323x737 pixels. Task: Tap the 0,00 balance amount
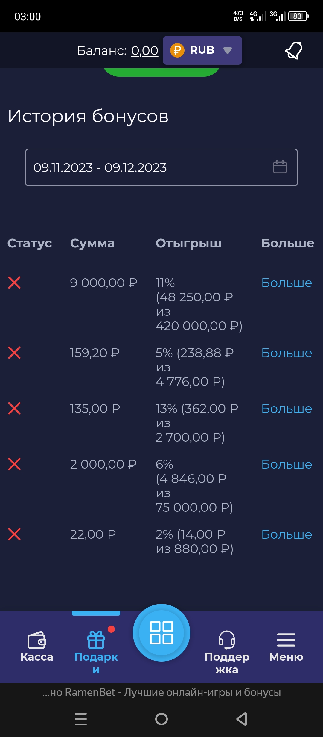point(145,51)
